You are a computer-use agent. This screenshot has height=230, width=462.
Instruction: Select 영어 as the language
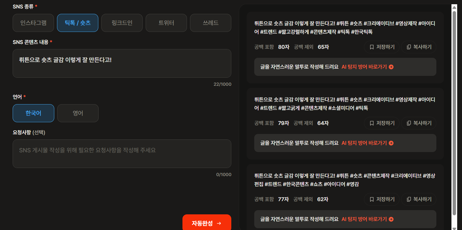click(x=78, y=113)
